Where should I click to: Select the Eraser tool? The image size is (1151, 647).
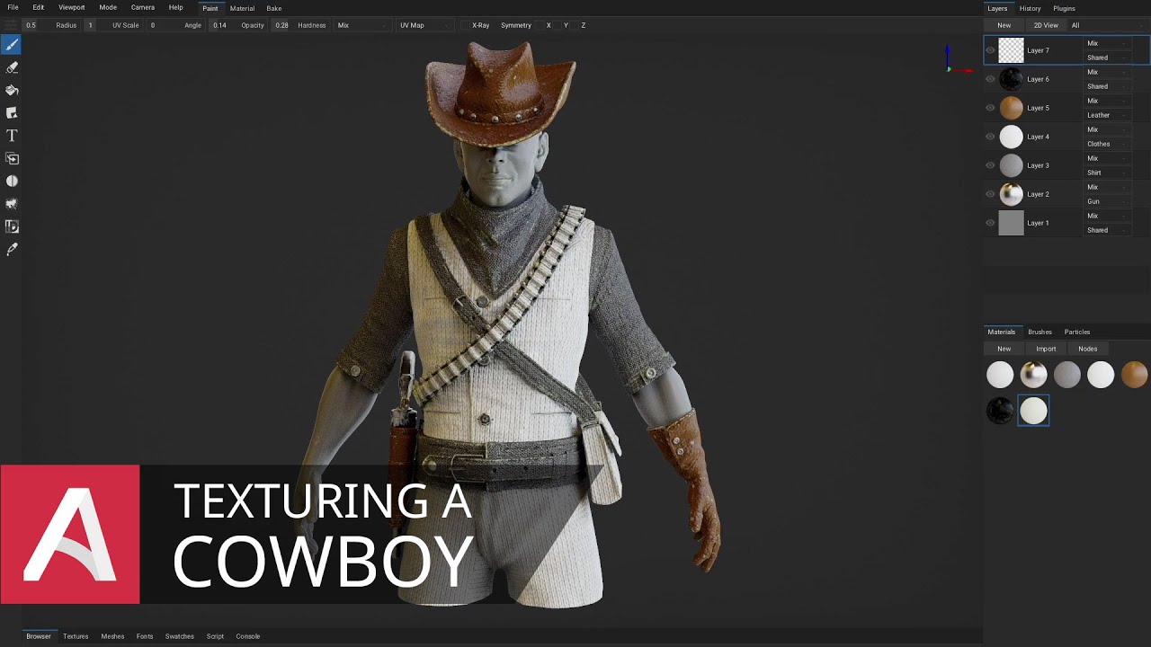[12, 67]
